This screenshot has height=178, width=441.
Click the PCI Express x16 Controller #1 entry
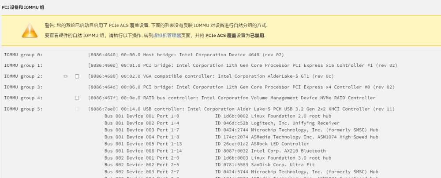point(243,65)
